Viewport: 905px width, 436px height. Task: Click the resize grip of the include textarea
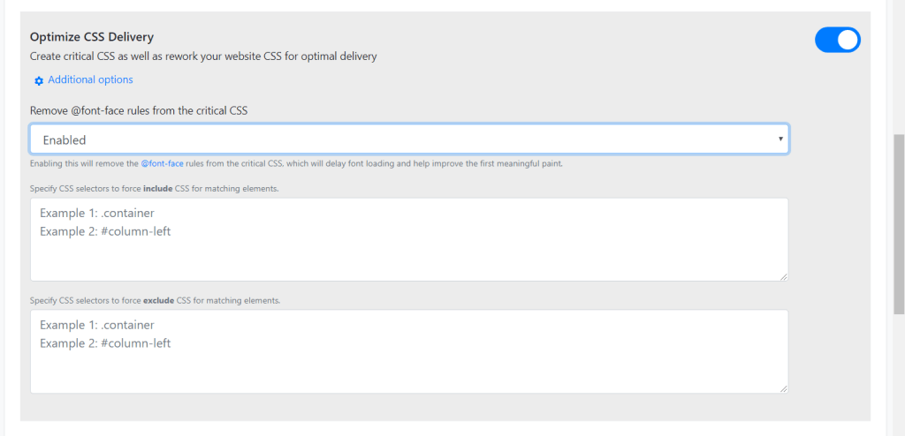tap(784, 277)
